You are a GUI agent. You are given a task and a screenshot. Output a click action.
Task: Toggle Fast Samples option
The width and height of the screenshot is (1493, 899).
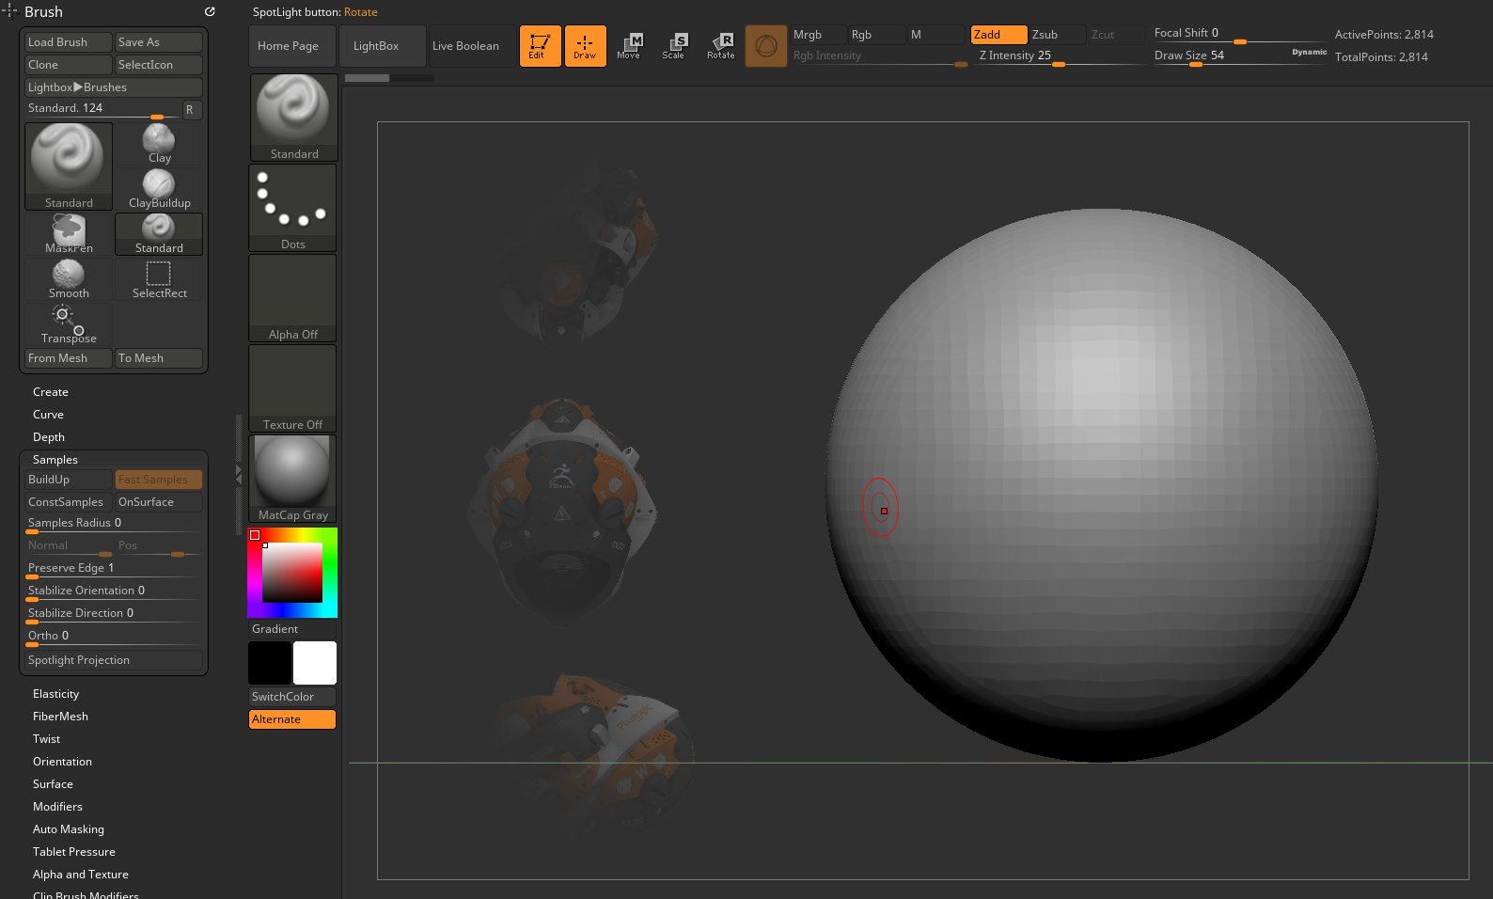(159, 480)
